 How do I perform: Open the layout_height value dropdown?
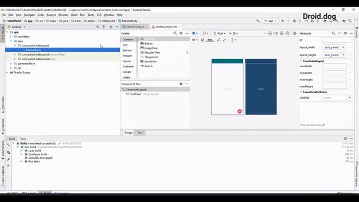point(343,55)
